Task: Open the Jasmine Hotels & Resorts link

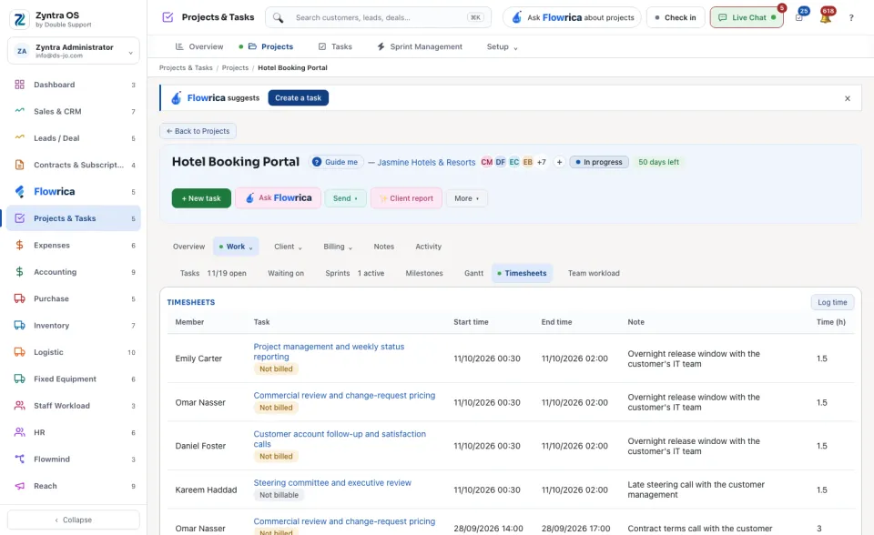Action: click(426, 163)
